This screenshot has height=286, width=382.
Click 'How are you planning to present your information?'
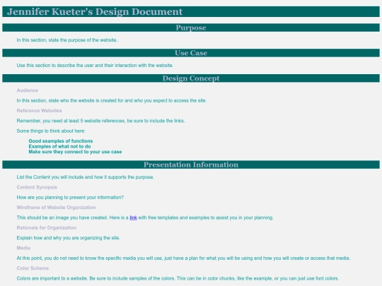coord(70,198)
